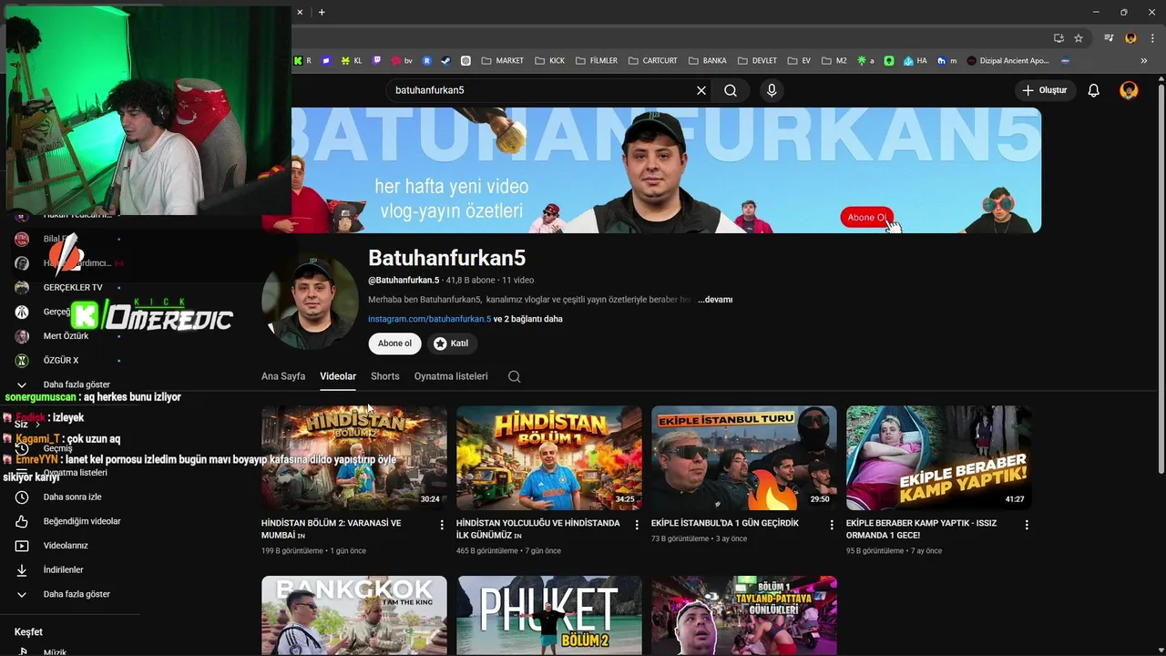Open the YouTube account avatar menu
Viewport: 1166px width, 656px height.
tap(1129, 90)
